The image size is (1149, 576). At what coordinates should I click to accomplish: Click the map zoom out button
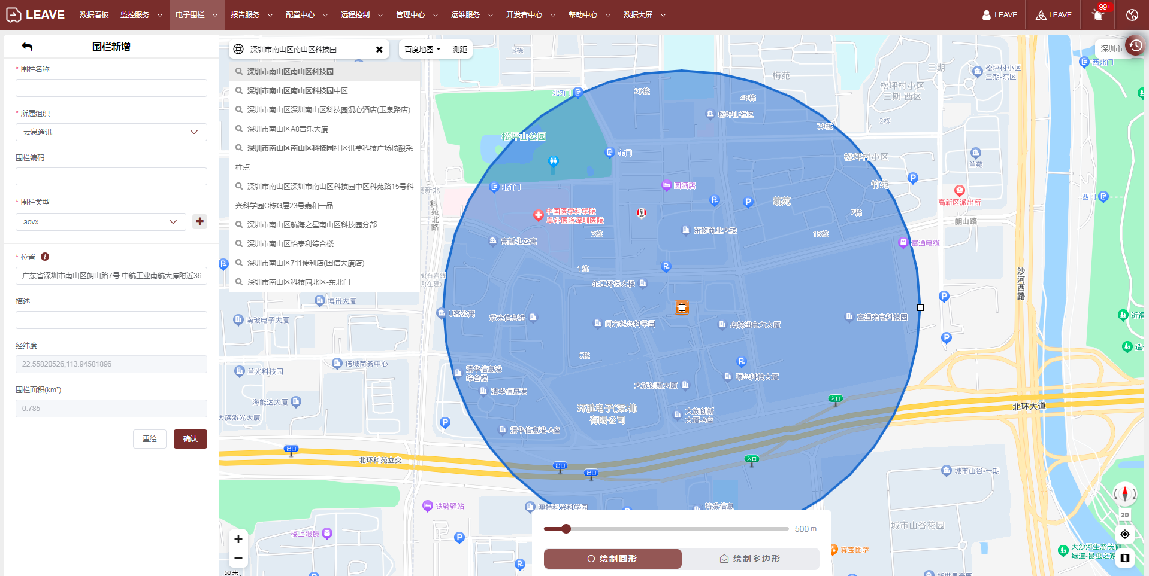click(238, 558)
